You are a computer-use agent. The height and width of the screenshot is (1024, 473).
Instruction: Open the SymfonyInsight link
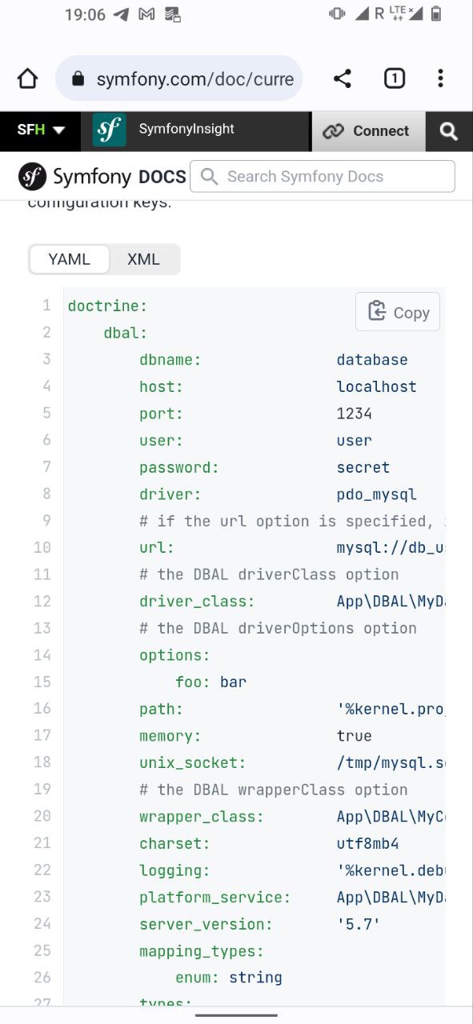coord(186,129)
